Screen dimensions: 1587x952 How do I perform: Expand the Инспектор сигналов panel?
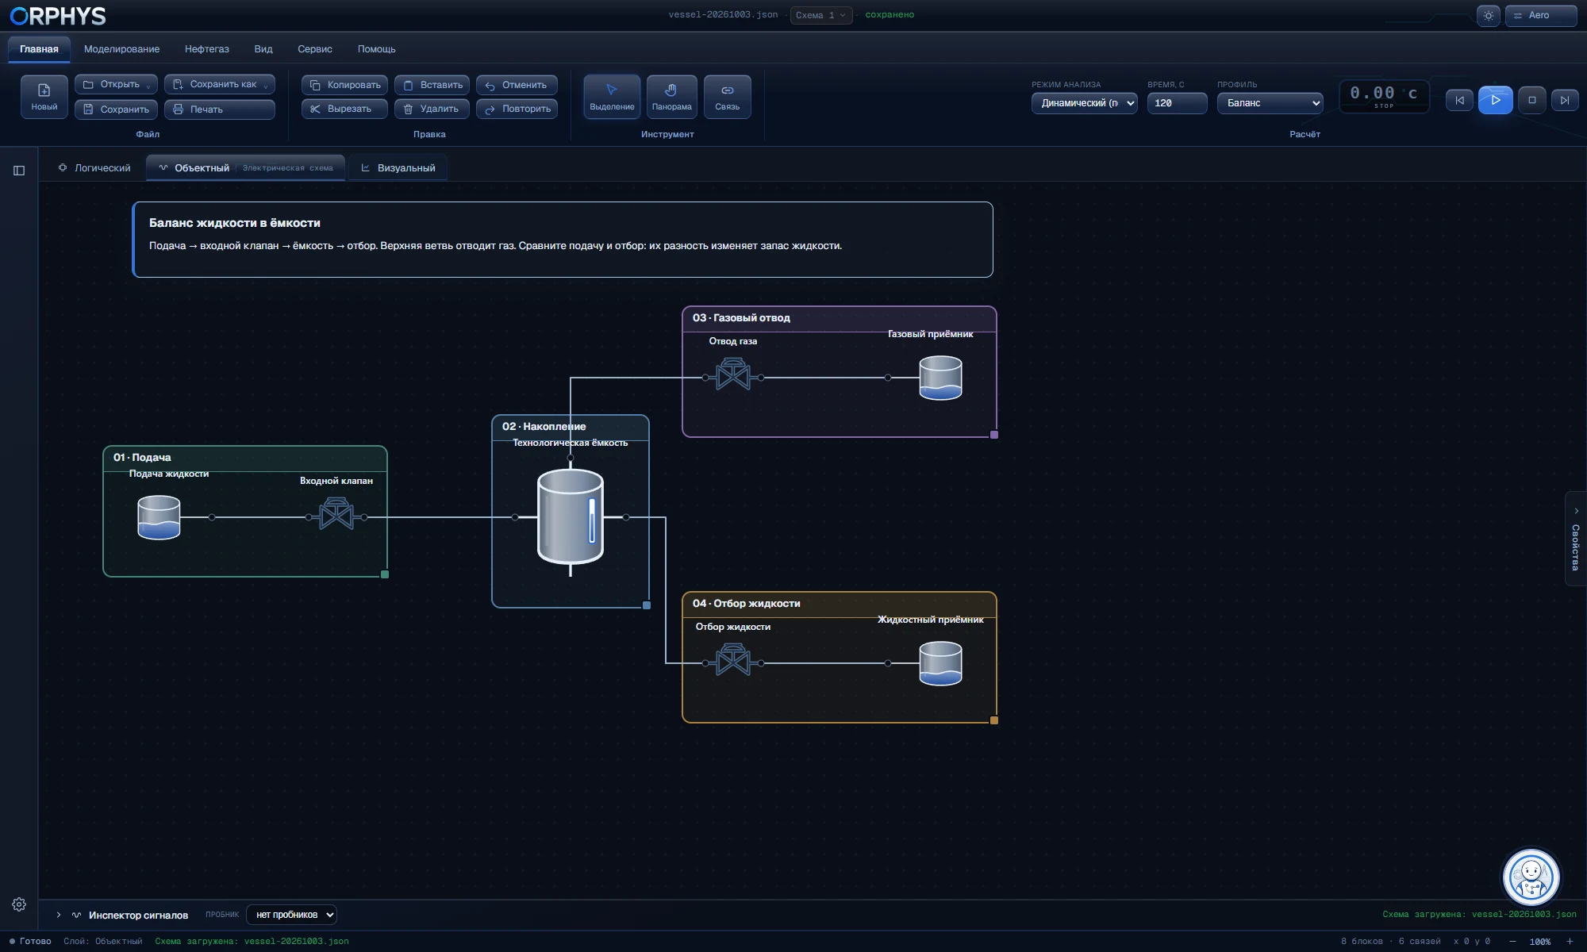coord(58,915)
